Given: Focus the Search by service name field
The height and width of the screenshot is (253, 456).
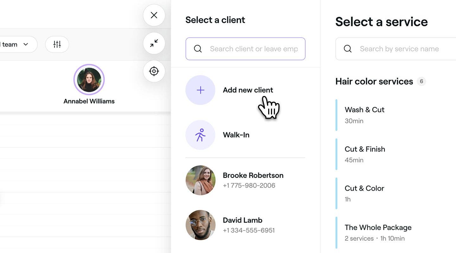Looking at the screenshot, I should [396, 49].
